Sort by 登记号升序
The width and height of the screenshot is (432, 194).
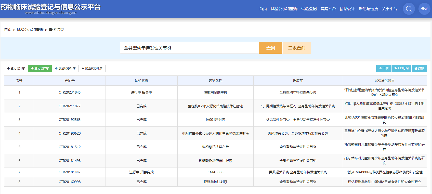[x=16, y=68]
